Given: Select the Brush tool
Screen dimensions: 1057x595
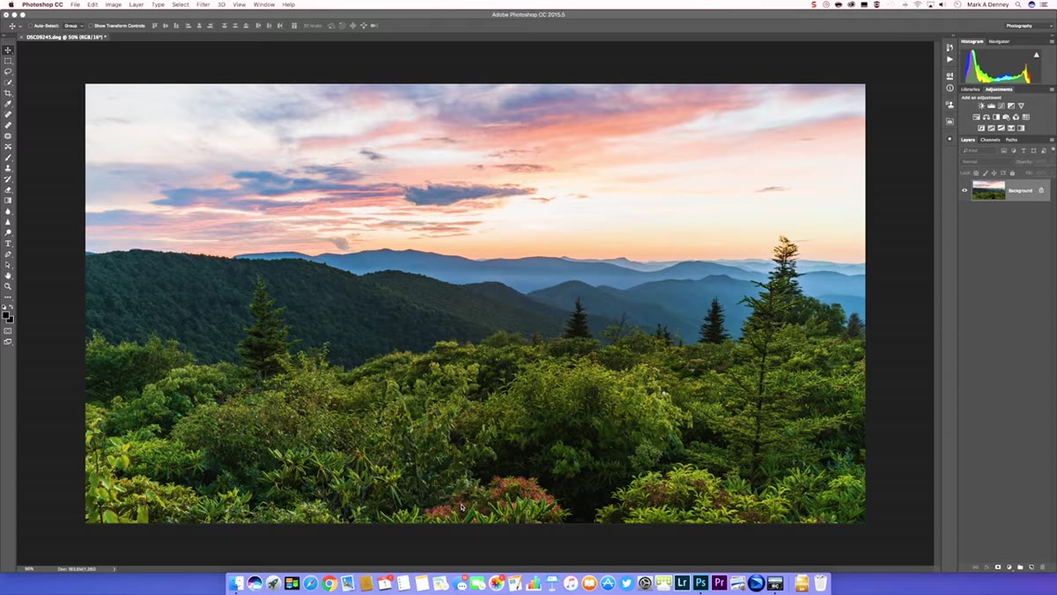Looking at the screenshot, I should (7, 157).
